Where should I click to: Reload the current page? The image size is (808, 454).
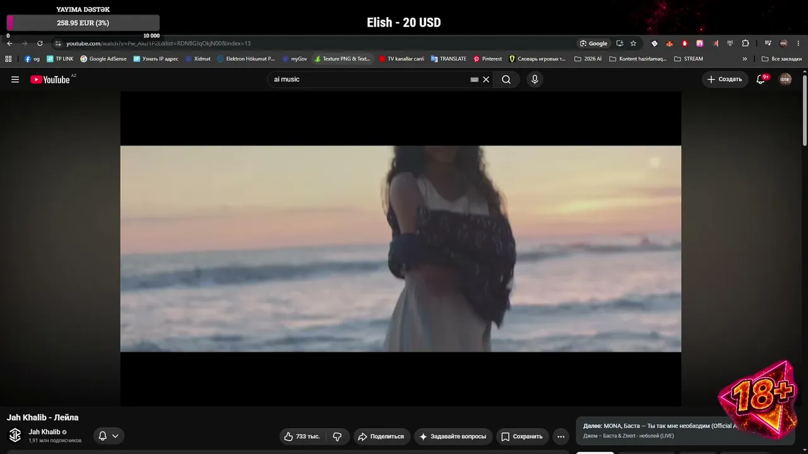[x=40, y=44]
